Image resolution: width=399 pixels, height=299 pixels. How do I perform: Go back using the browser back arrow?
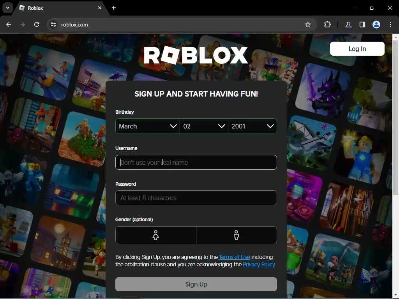9,25
